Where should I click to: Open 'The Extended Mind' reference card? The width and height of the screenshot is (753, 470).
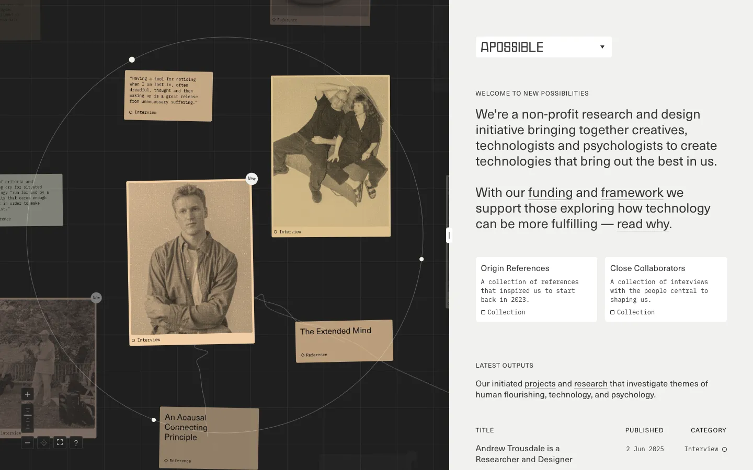click(x=344, y=340)
